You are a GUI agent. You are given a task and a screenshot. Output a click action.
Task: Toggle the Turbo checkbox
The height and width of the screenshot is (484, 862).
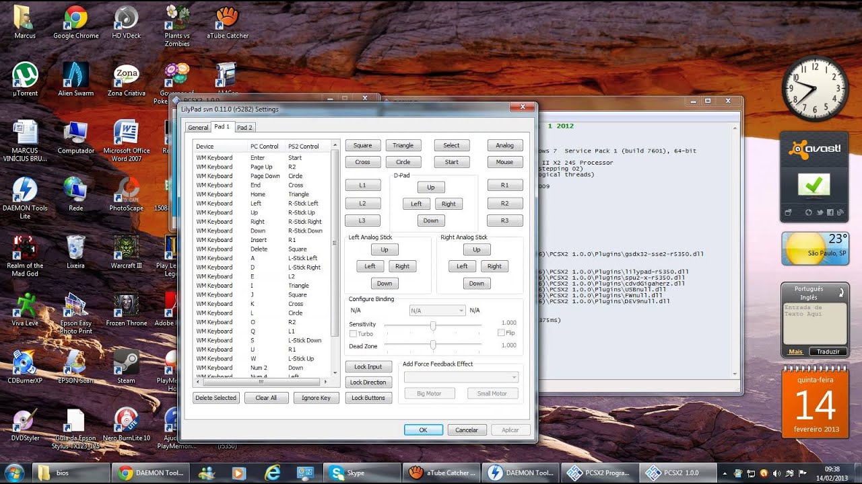pyautogui.click(x=353, y=333)
